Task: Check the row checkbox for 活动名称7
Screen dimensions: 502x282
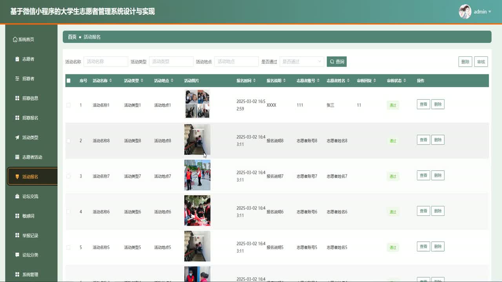Action: (69, 176)
